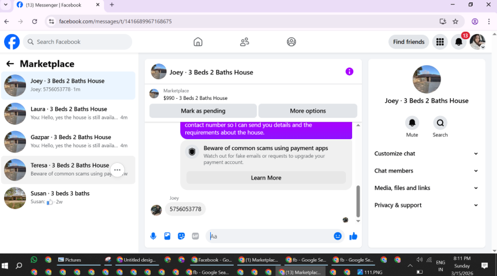View site information icon in address bar
Screen dimensions: 497x276
coord(51,21)
